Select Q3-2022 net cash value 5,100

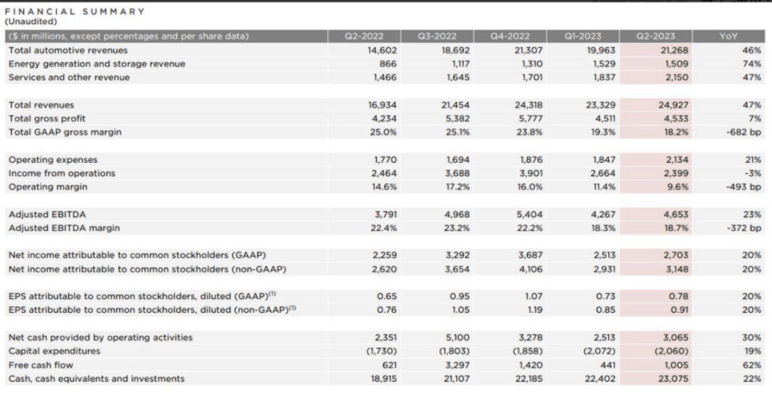(x=457, y=338)
